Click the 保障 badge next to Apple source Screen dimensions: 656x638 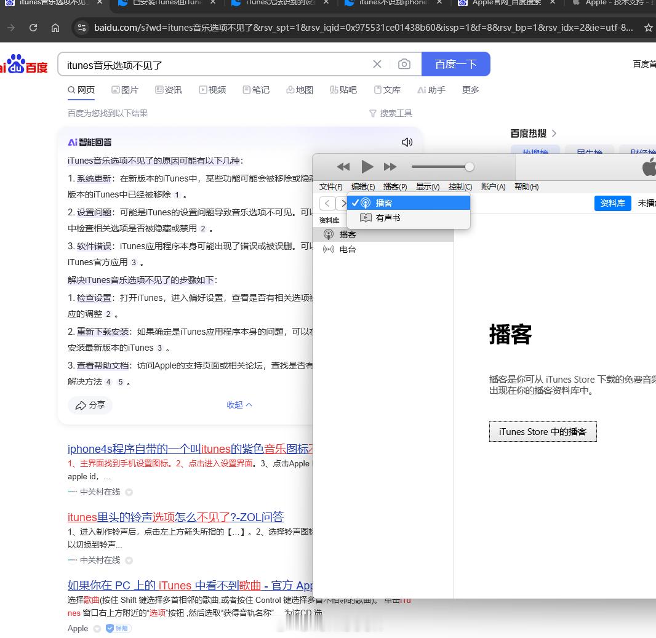(118, 628)
